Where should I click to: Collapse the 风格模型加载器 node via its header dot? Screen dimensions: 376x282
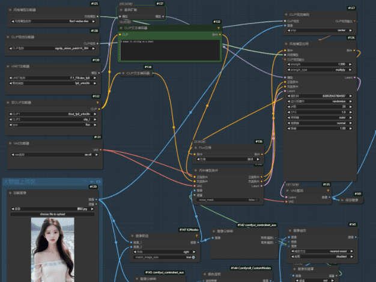(x=10, y=10)
